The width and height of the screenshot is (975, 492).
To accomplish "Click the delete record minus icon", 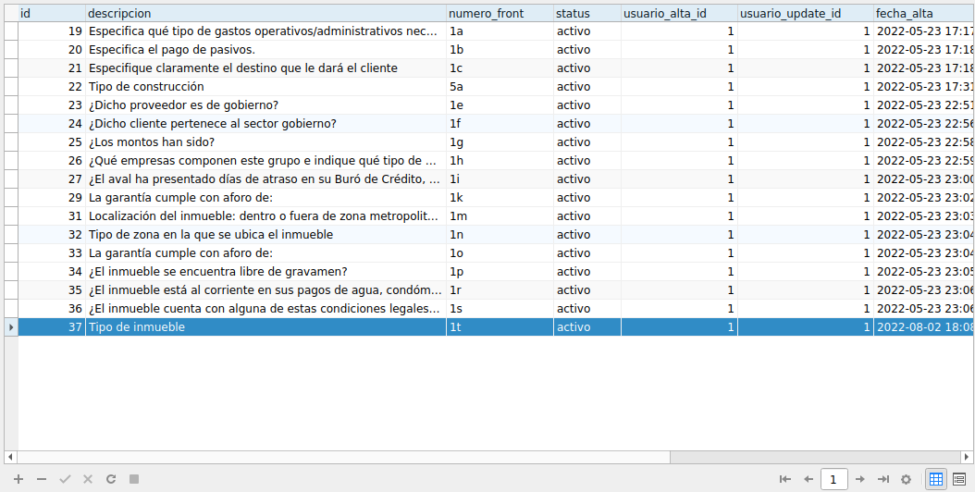I will tap(42, 479).
